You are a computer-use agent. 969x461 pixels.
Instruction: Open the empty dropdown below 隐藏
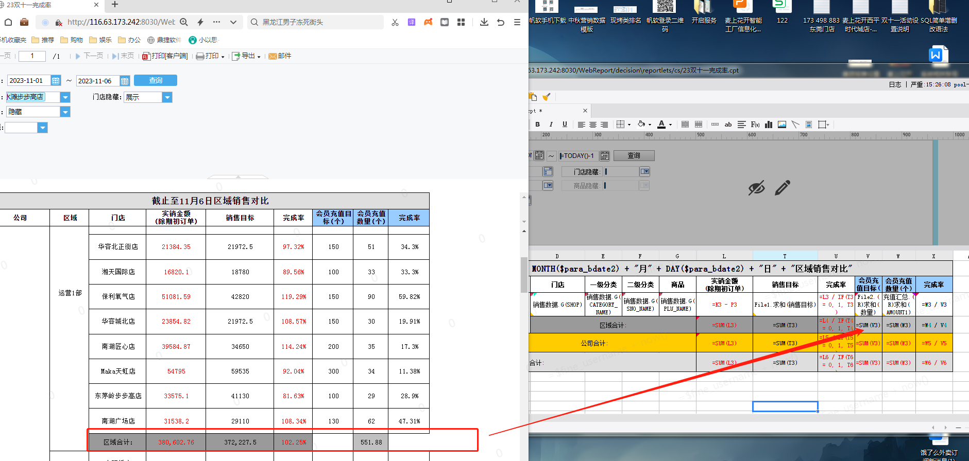[x=43, y=128]
